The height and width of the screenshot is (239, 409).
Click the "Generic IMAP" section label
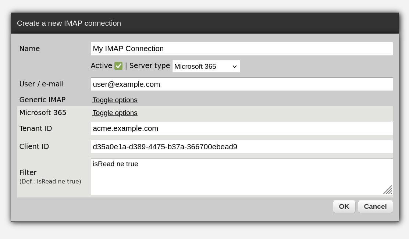click(x=42, y=100)
